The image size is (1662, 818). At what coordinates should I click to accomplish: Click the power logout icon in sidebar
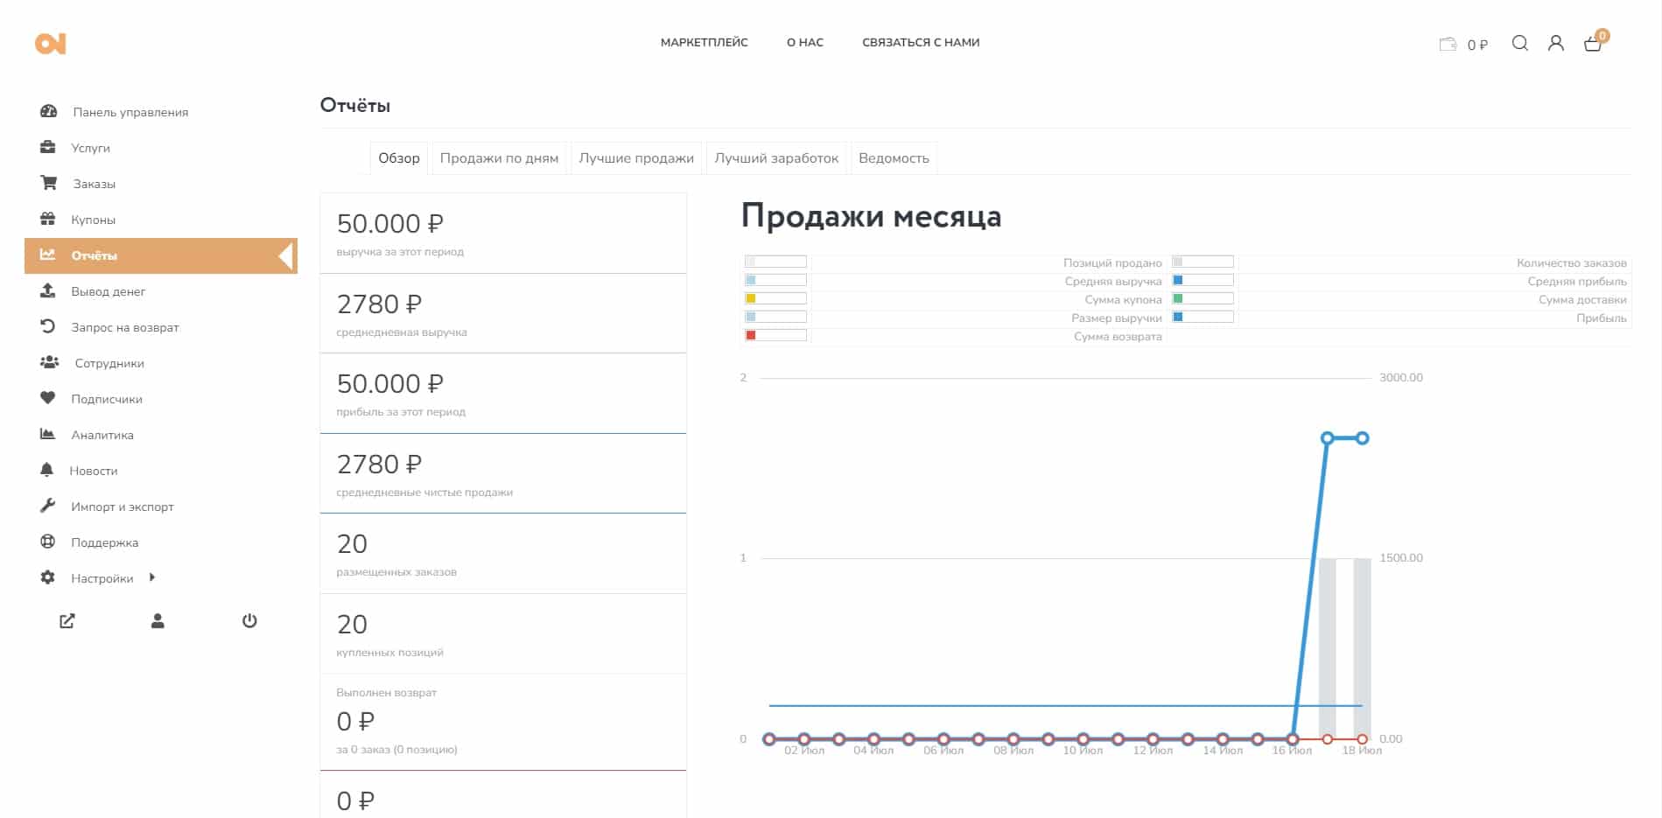(x=249, y=621)
